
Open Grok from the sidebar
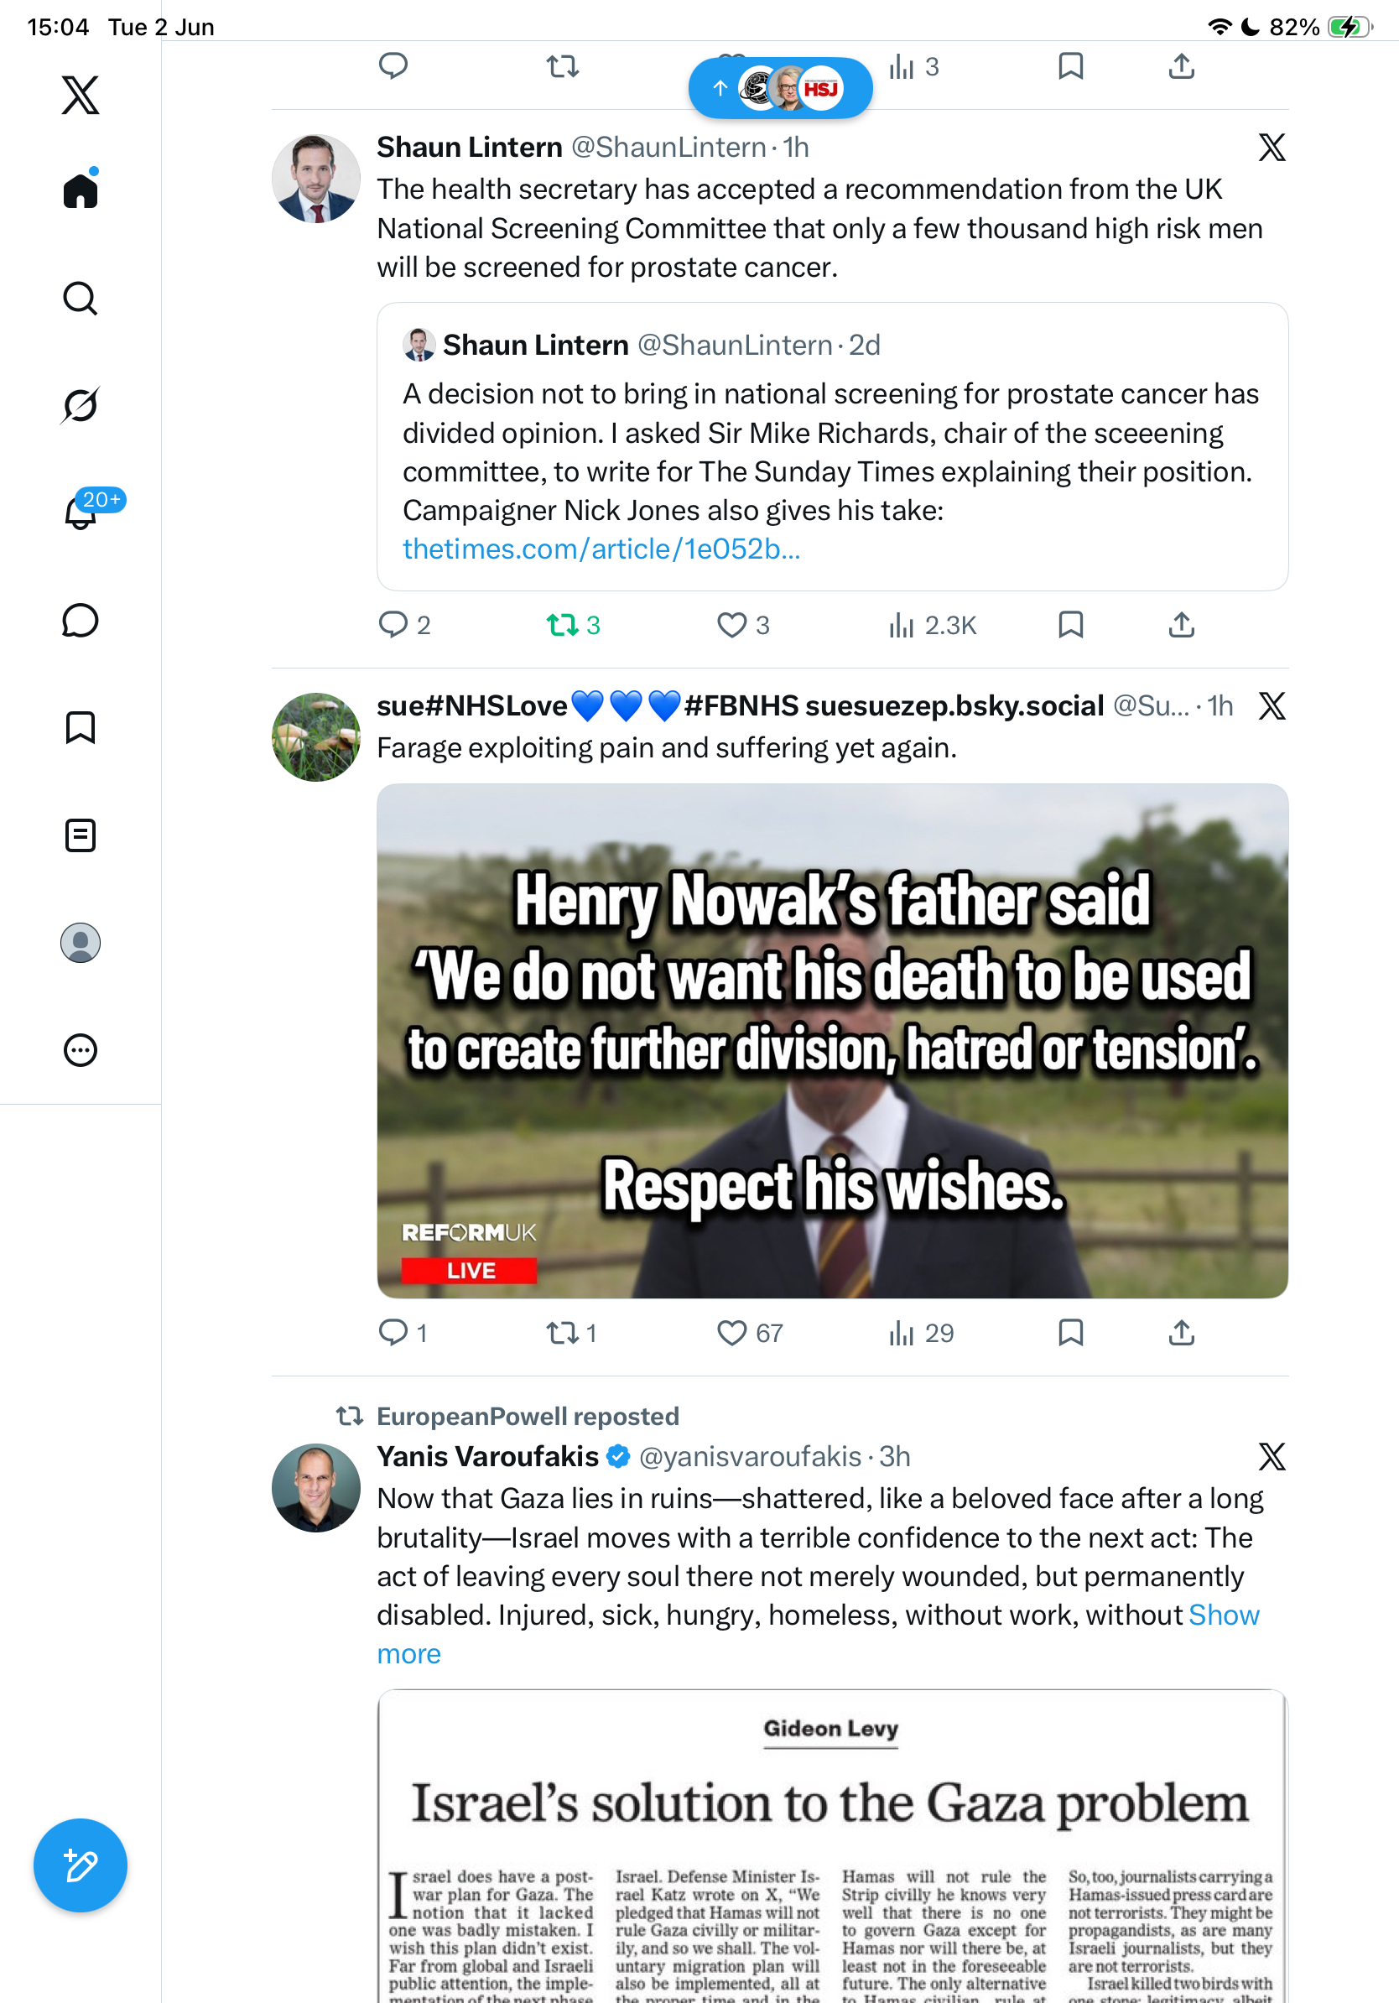(x=81, y=405)
